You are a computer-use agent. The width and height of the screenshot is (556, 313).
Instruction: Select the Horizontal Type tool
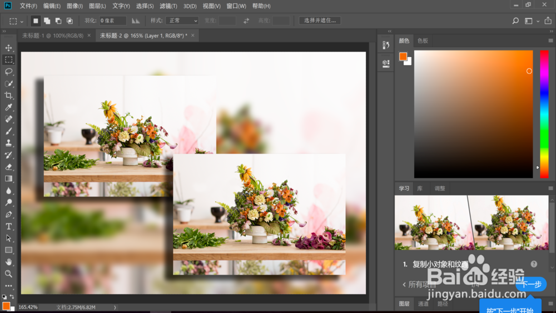(x=8, y=226)
